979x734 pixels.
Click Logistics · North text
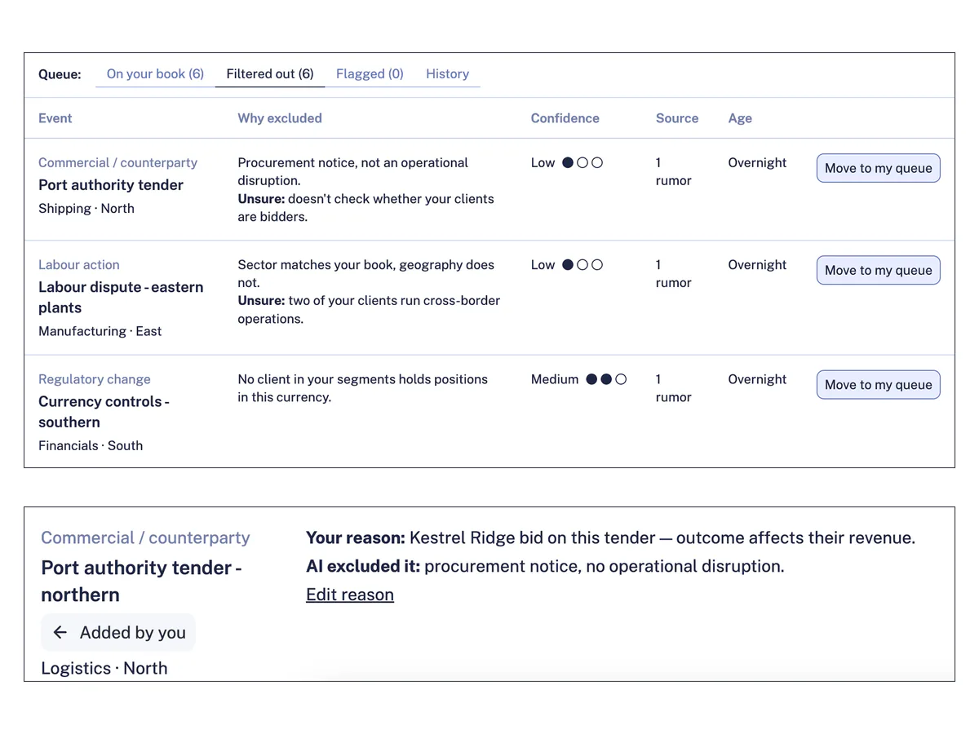104,668
